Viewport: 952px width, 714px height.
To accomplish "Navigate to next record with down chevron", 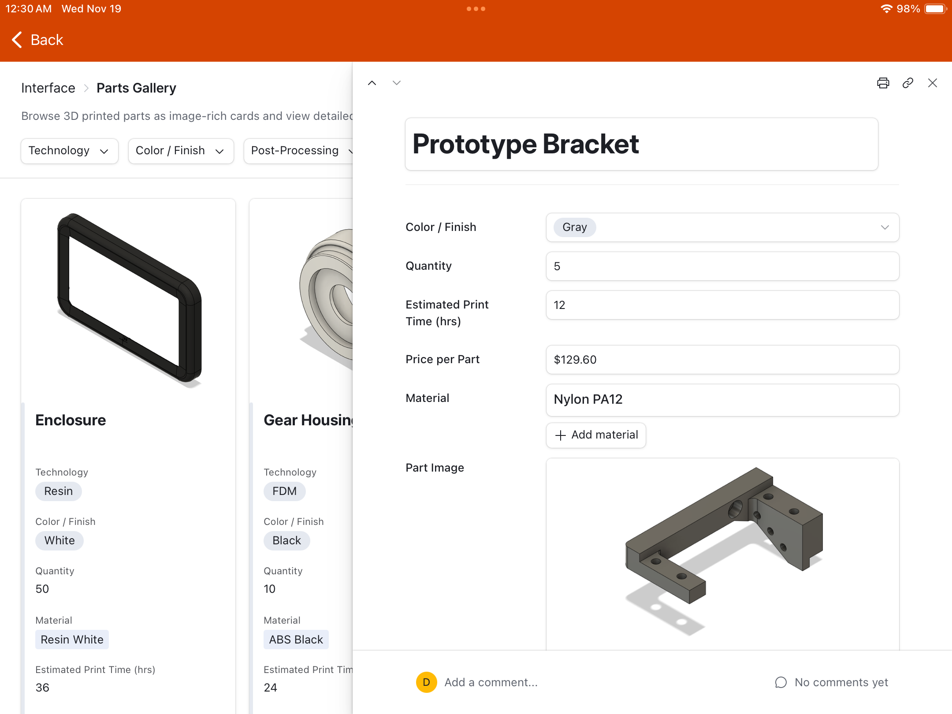I will [396, 83].
